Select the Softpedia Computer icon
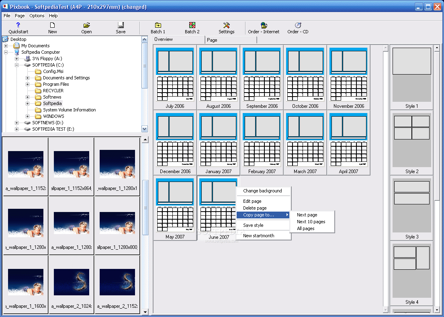This screenshot has height=317, width=444. 16,52
